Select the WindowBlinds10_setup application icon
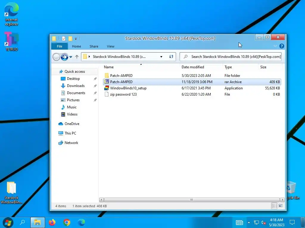 (107, 88)
